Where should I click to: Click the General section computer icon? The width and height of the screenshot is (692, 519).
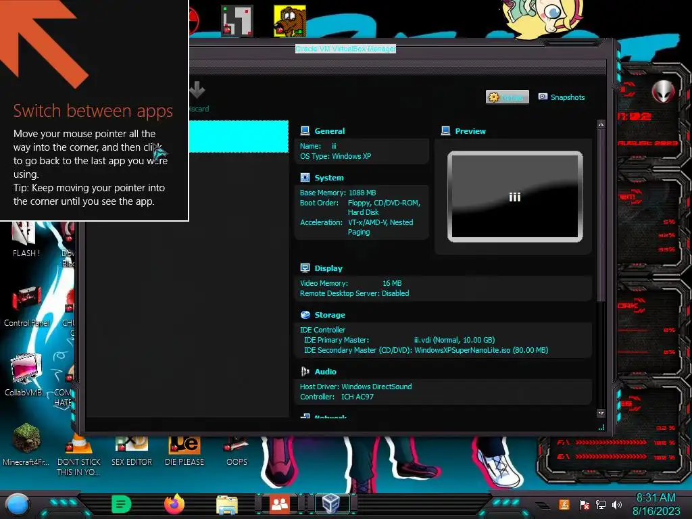pyautogui.click(x=305, y=130)
